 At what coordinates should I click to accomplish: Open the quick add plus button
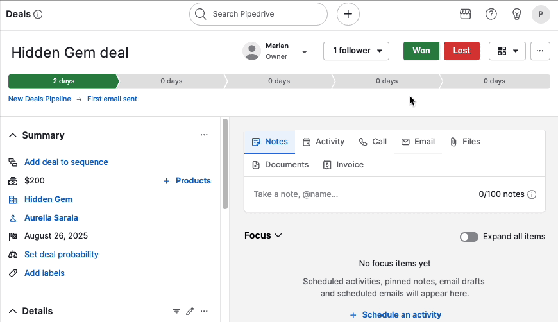pyautogui.click(x=348, y=14)
